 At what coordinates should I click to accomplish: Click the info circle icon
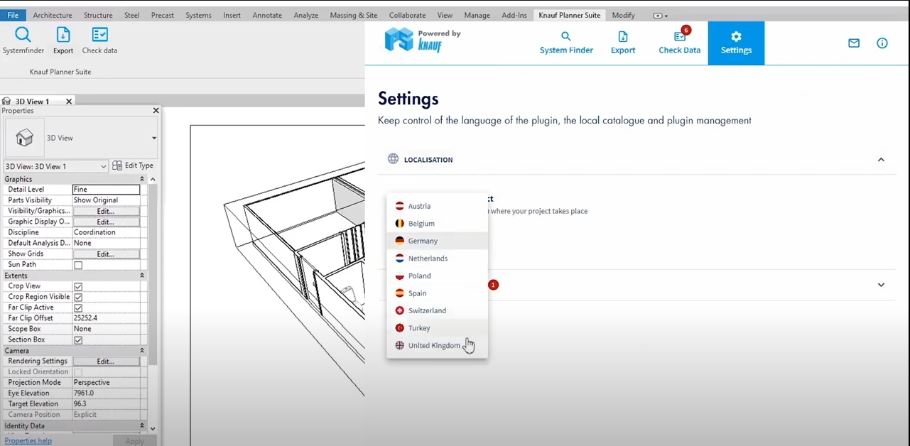(x=882, y=43)
